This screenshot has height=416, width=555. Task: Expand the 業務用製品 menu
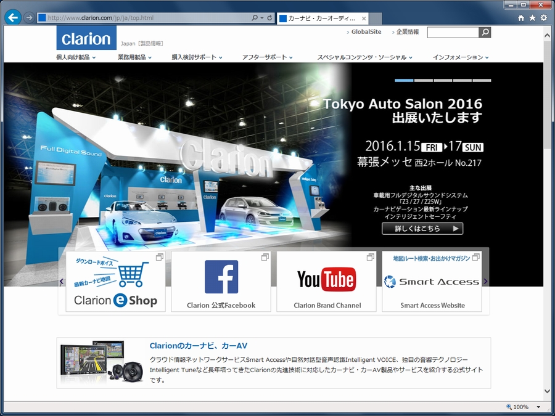click(134, 57)
